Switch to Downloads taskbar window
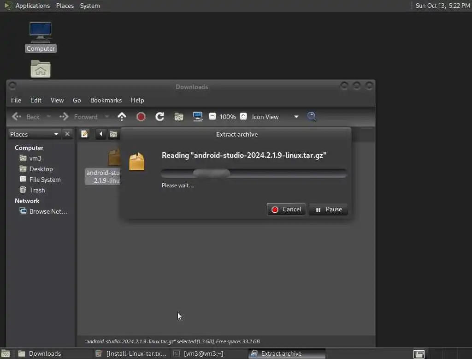The height and width of the screenshot is (359, 472). (53, 353)
